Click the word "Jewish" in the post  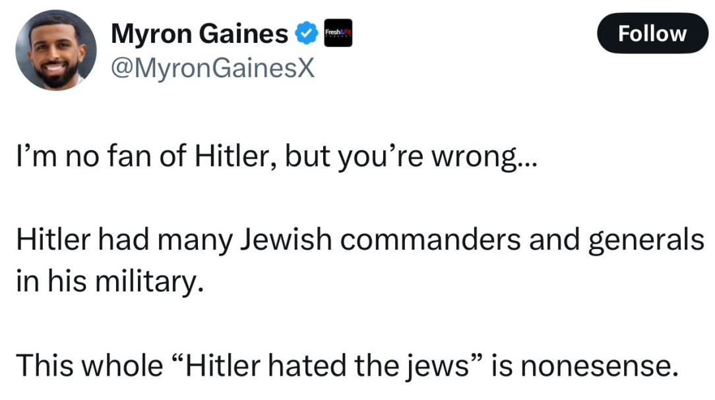pyautogui.click(x=286, y=240)
